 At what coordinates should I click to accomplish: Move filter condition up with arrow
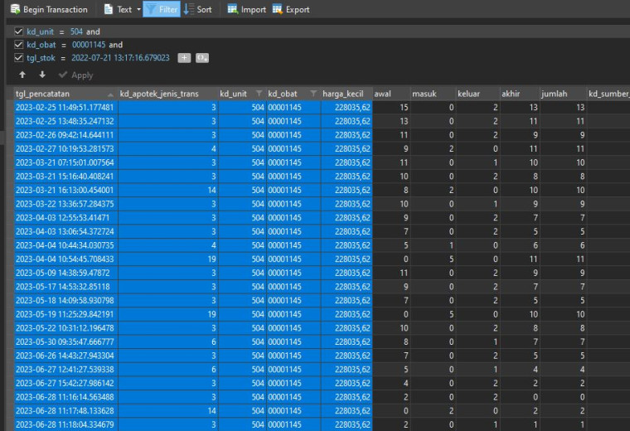click(22, 75)
